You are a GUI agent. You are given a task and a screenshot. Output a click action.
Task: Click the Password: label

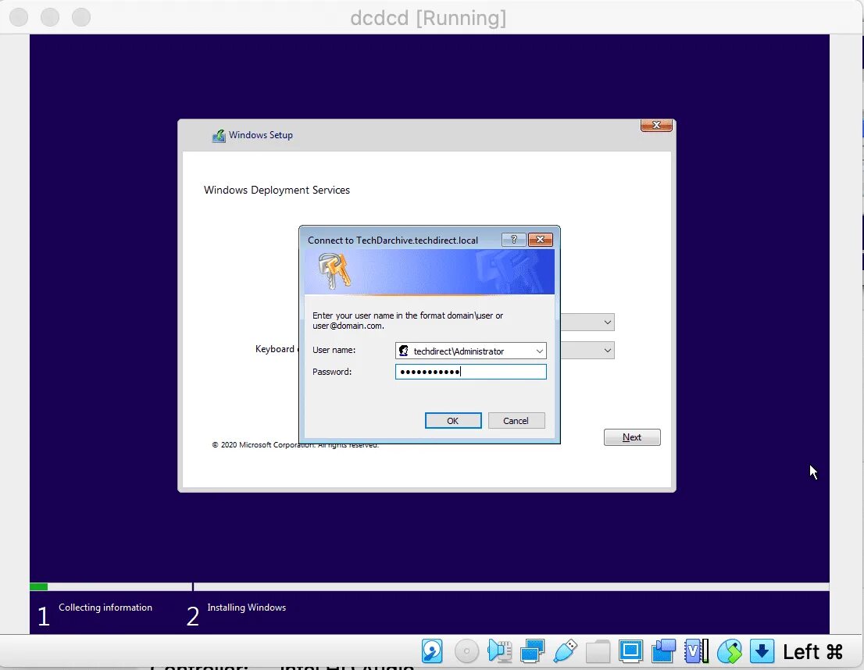coord(332,372)
